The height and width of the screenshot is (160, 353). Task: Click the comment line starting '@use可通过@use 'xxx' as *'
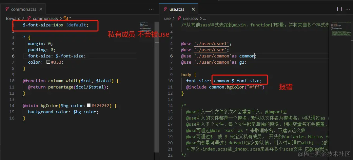tap(245, 130)
